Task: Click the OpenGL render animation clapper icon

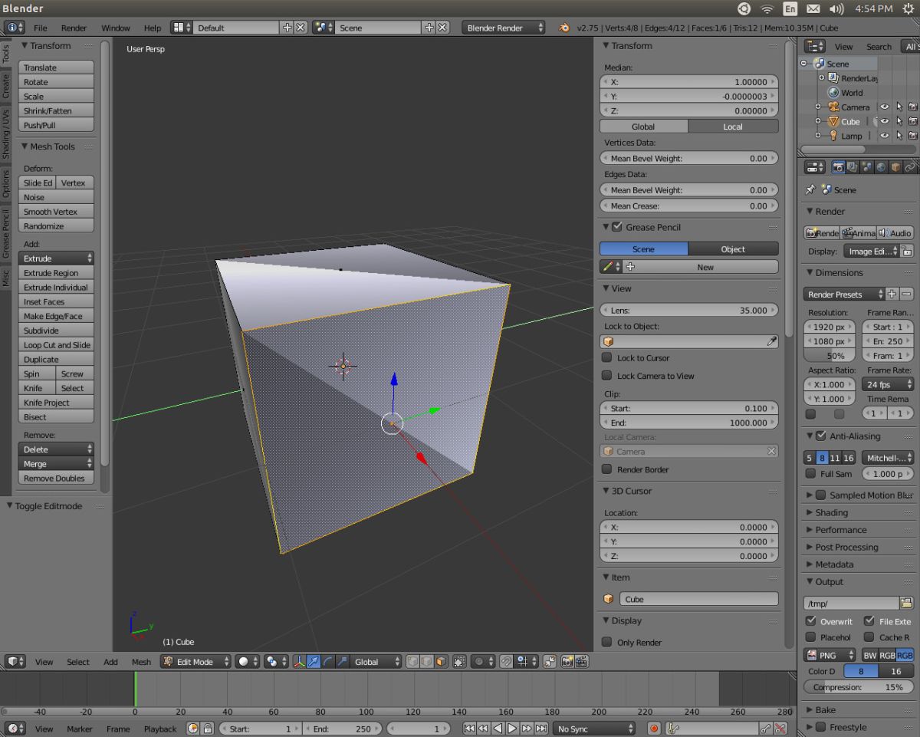Action: click(581, 661)
